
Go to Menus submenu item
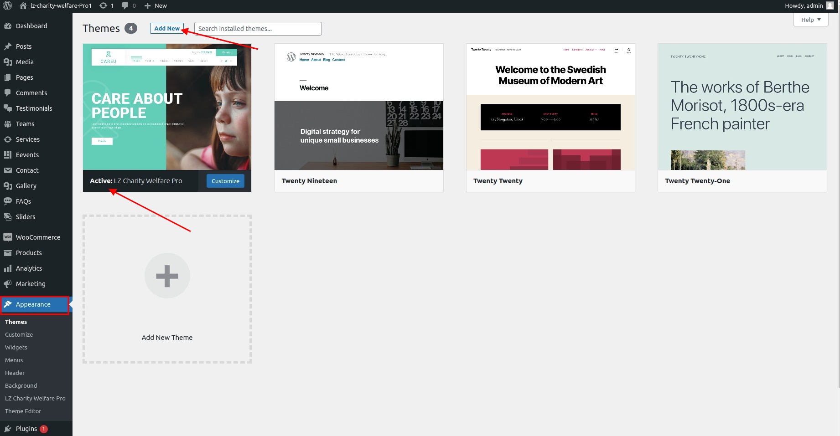14,360
